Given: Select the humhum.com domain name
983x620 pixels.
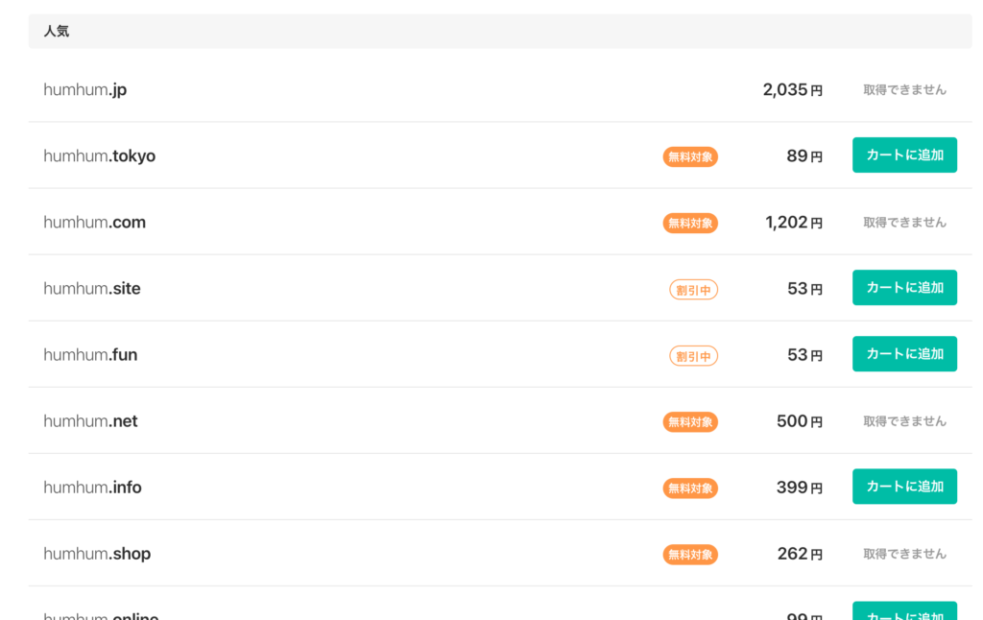Looking at the screenshot, I should click(94, 222).
